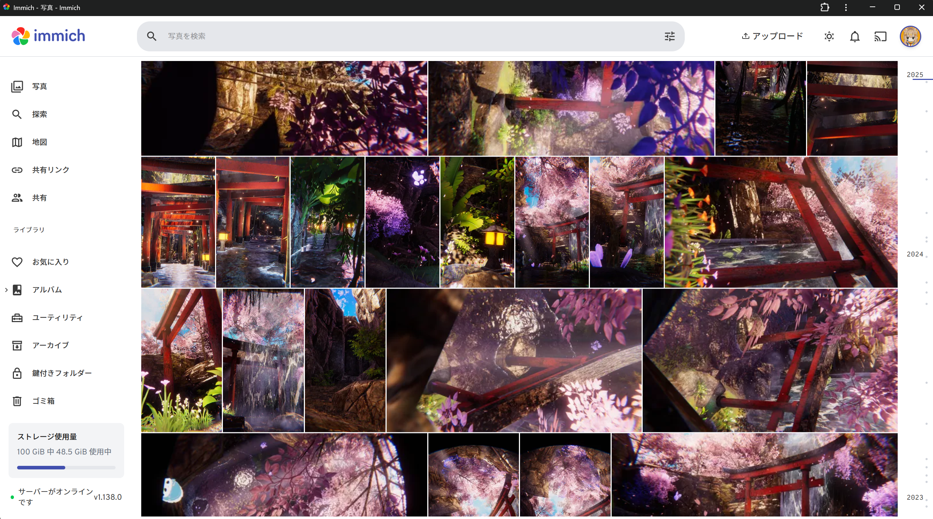Click the storage usage progress bar

coord(66,468)
